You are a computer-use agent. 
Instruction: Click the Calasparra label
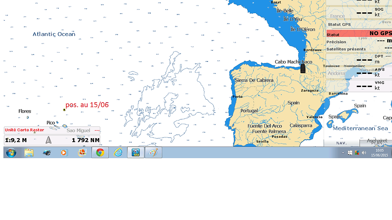(301, 125)
